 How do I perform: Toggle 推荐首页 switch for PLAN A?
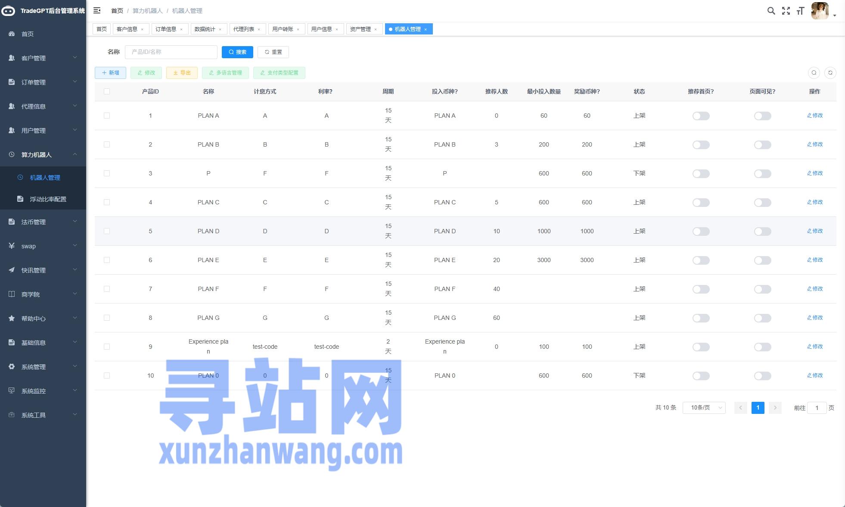(x=701, y=116)
